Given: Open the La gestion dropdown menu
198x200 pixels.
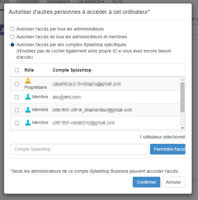Looking at the screenshot, I should coord(91,2).
